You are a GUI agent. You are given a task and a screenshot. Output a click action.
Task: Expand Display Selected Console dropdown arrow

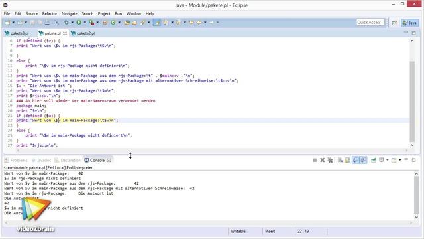(387, 161)
